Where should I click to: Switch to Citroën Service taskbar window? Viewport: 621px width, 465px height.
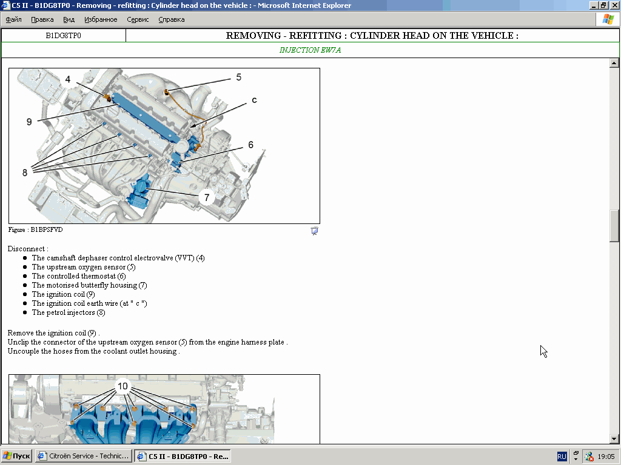click(84, 456)
